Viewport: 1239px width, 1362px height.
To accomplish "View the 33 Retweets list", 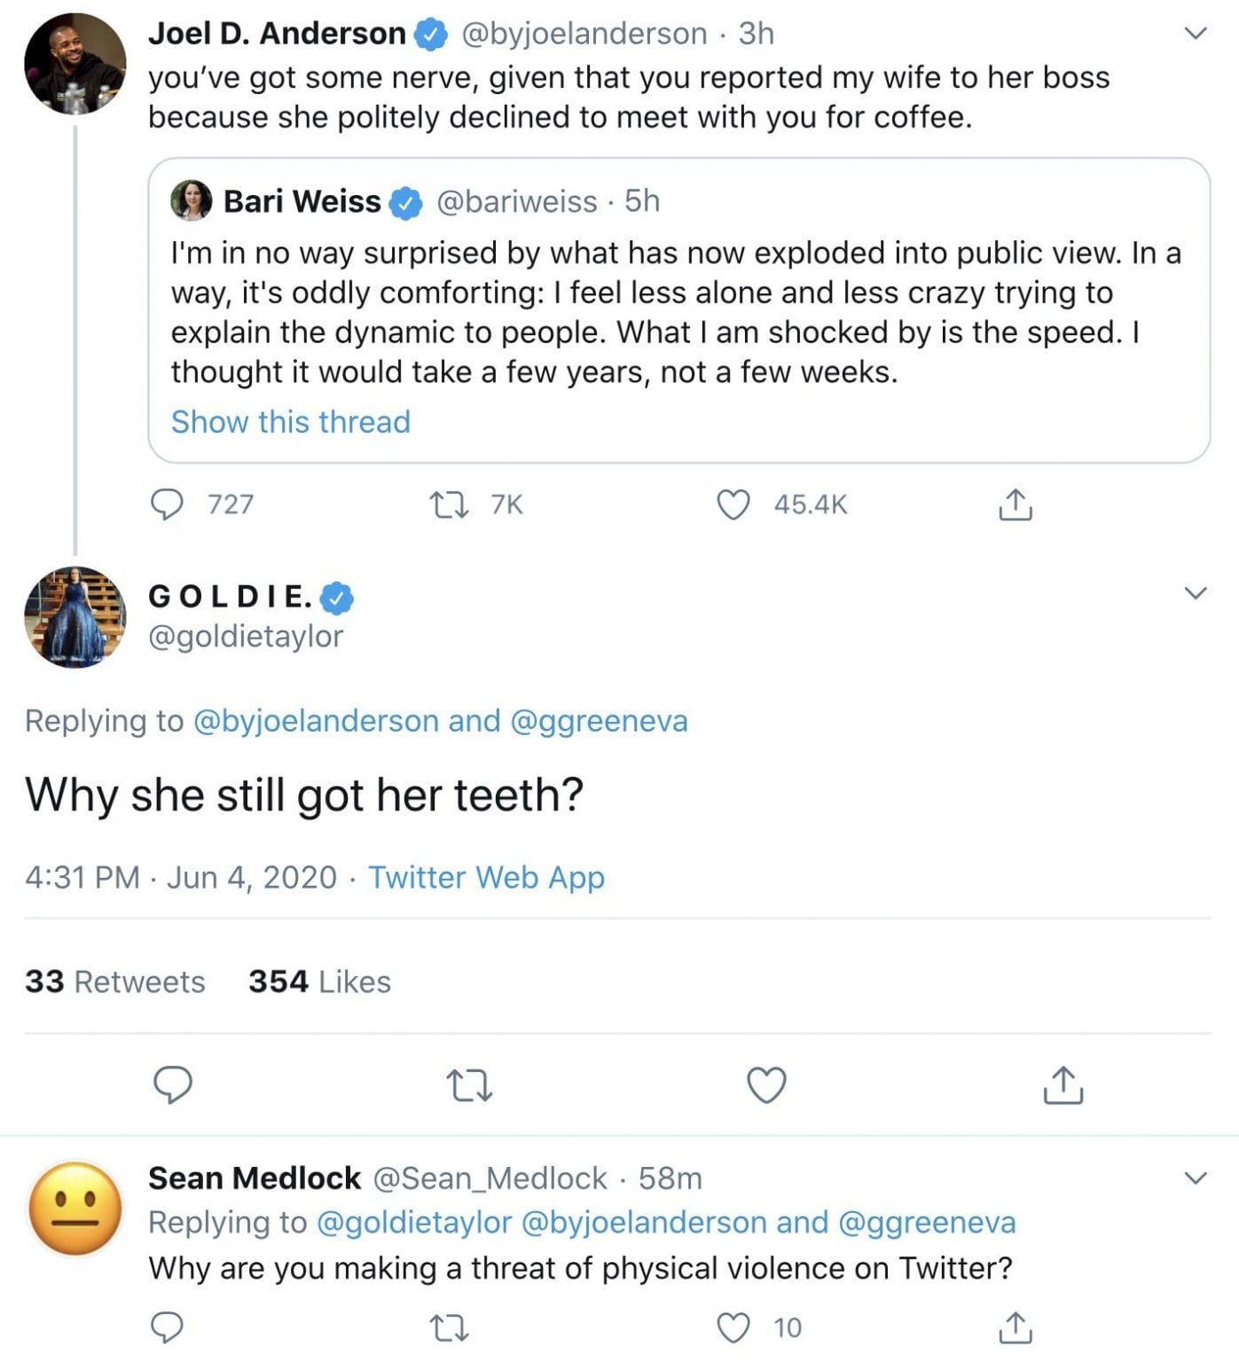I will click(115, 982).
